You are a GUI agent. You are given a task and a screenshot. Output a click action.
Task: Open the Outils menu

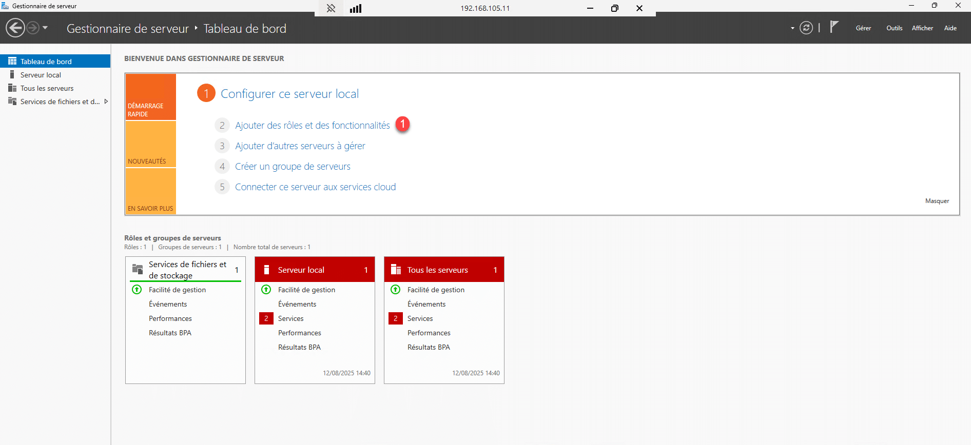point(894,28)
